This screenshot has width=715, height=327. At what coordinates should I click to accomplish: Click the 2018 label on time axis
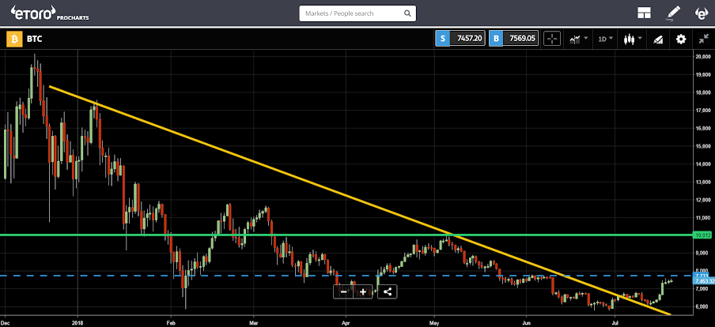pyautogui.click(x=78, y=322)
